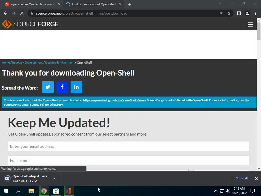
Task: Switch to the Yandex openshell tab
Action: click(31, 5)
